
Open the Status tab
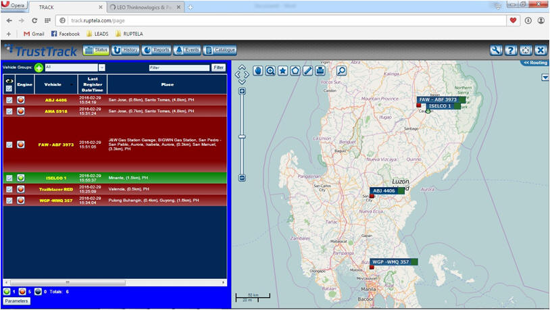point(96,50)
